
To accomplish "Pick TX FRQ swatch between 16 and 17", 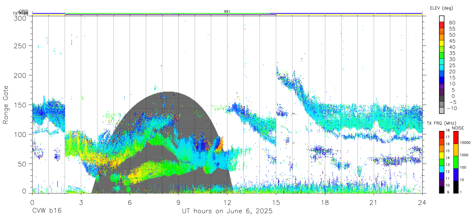I will [442, 142].
